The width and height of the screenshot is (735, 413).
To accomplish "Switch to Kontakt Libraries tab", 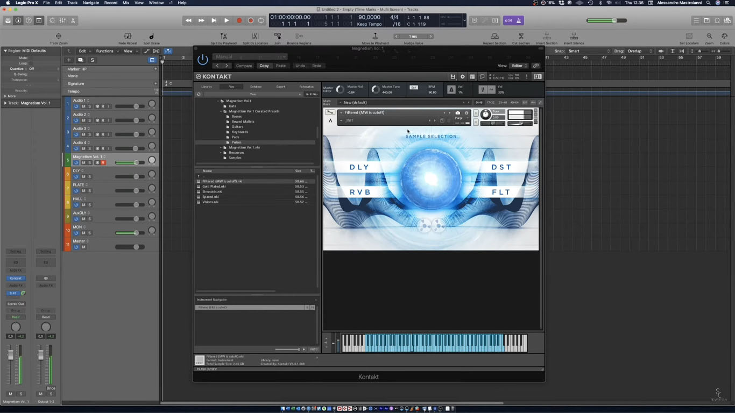I will (207, 87).
